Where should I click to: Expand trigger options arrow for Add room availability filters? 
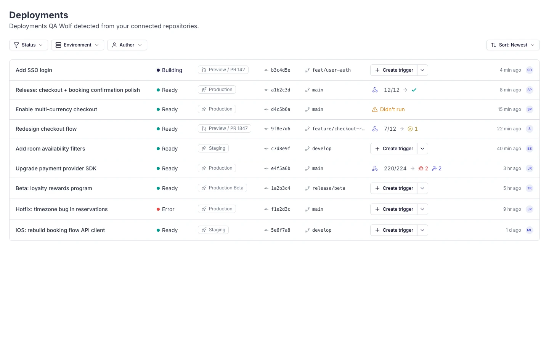tap(422, 149)
